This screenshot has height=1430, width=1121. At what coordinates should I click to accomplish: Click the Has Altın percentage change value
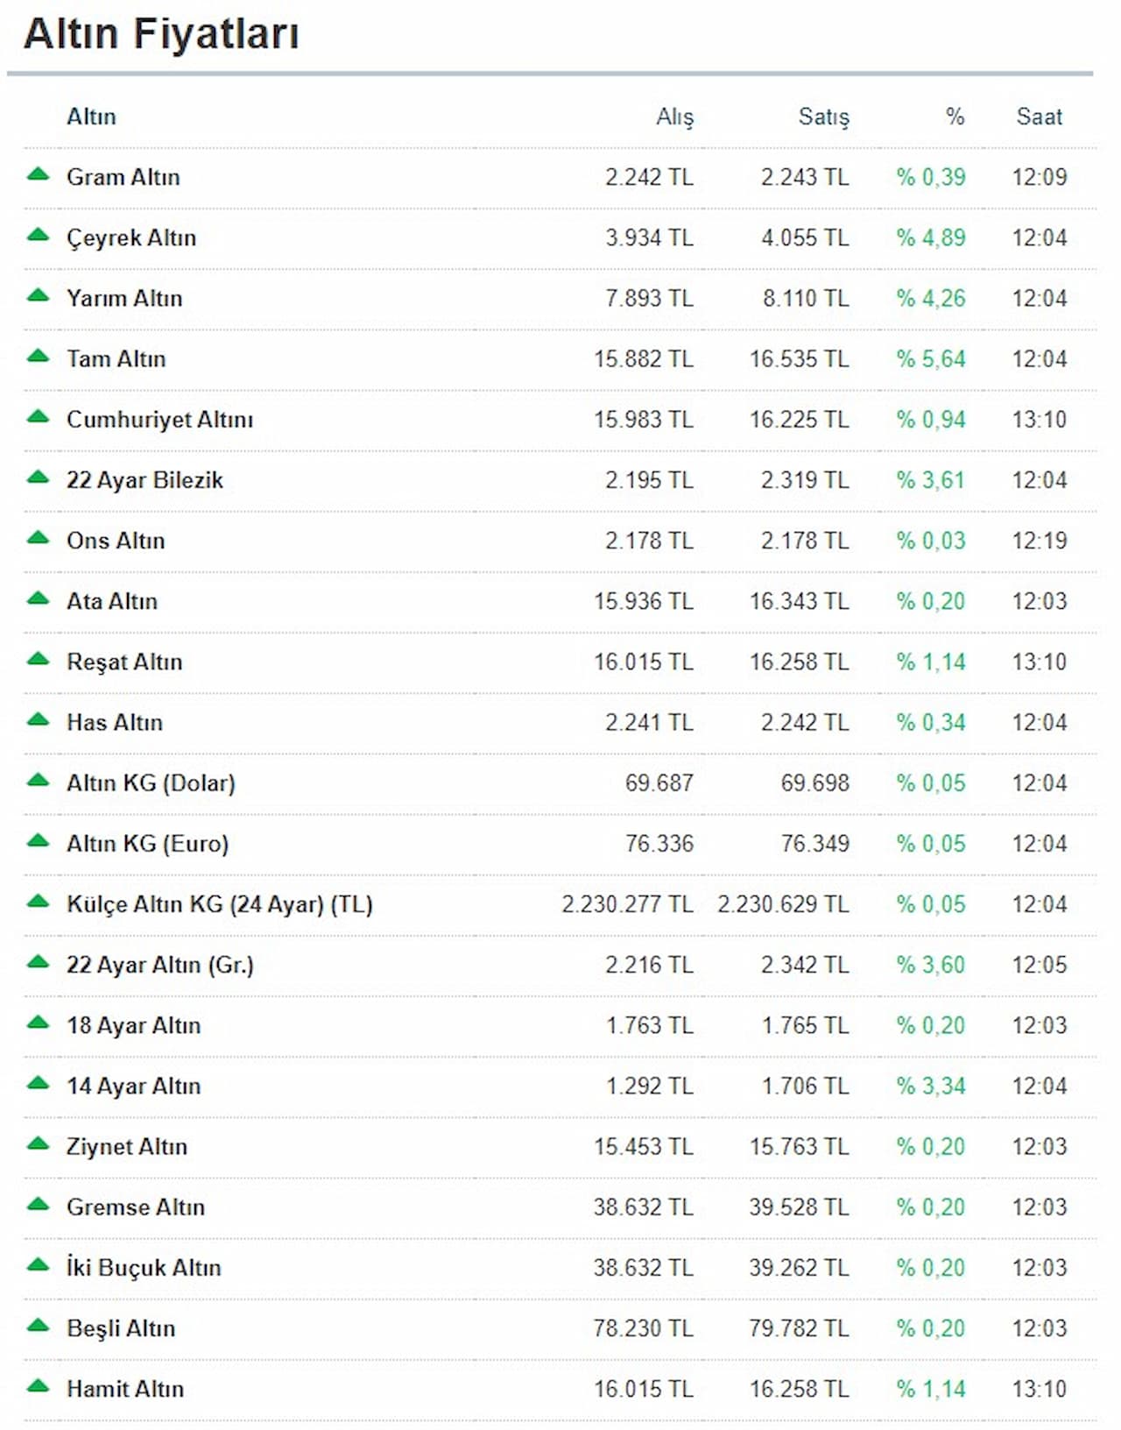(930, 723)
